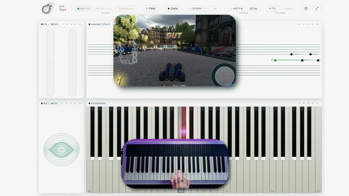The height and width of the screenshot is (196, 349).
Task: Click the 100 BPM tempo field
Action: [x=195, y=8]
